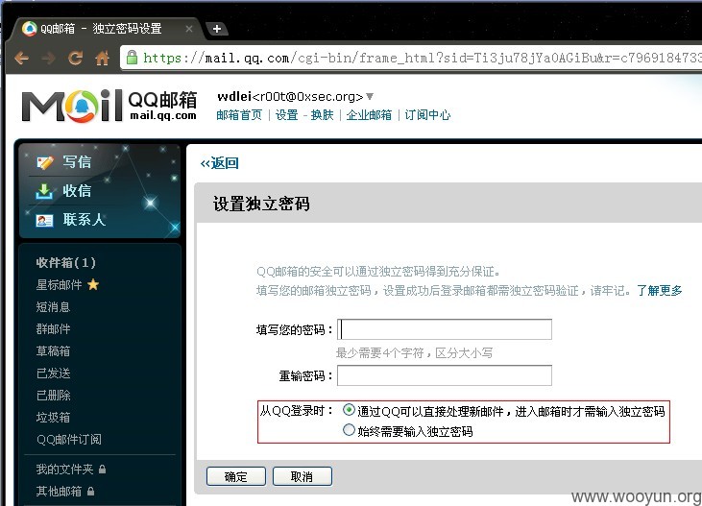Viewport: 702px width, 506px height.
Task: Click the <<返回 back link
Action: [x=219, y=163]
